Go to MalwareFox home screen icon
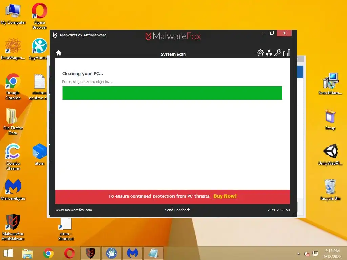The width and height of the screenshot is (347, 260). (x=59, y=53)
